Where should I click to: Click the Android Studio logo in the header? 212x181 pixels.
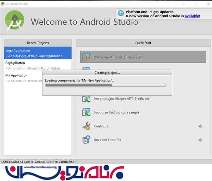(x=15, y=21)
